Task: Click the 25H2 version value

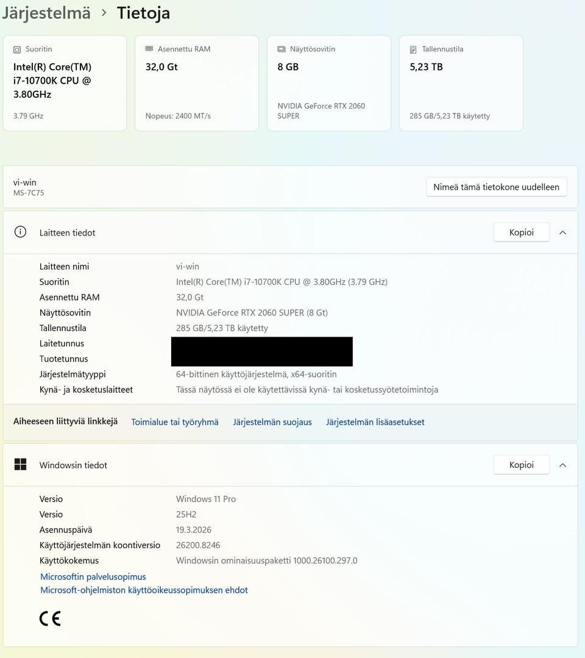Action: point(186,515)
